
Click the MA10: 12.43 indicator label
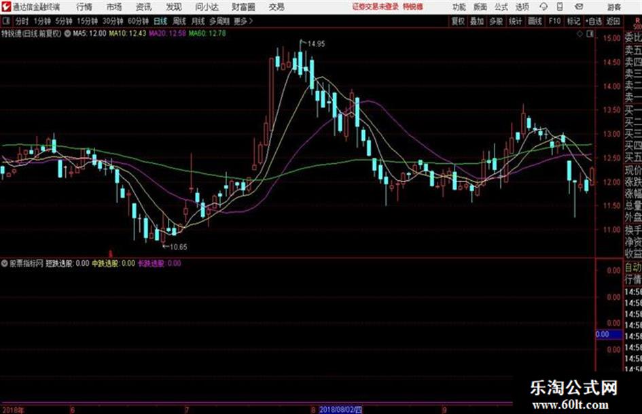click(127, 33)
